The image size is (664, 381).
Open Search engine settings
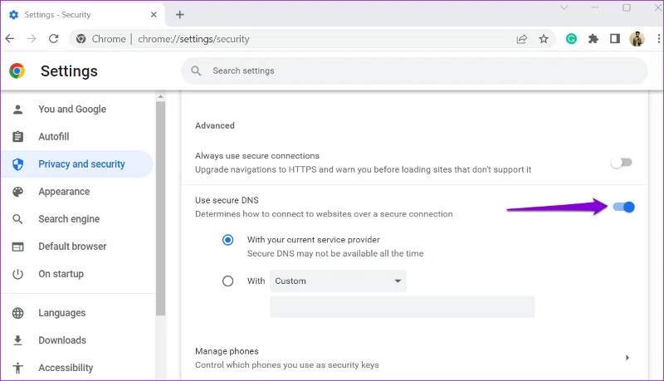69,219
